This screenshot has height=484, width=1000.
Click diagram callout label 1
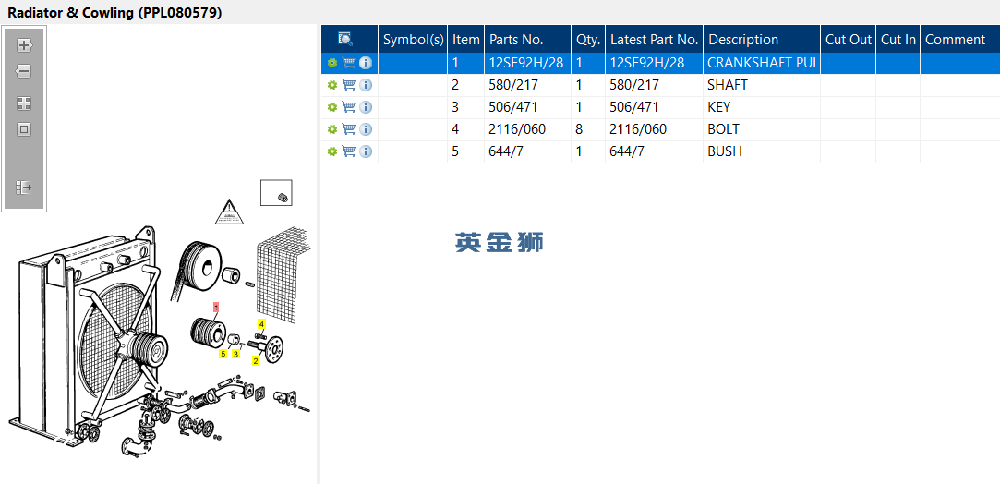[x=216, y=307]
